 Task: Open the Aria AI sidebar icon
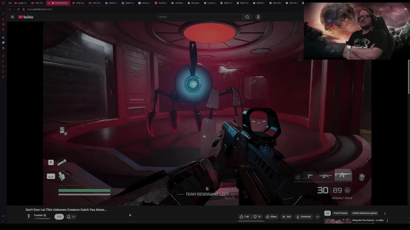pyautogui.click(x=3, y=37)
